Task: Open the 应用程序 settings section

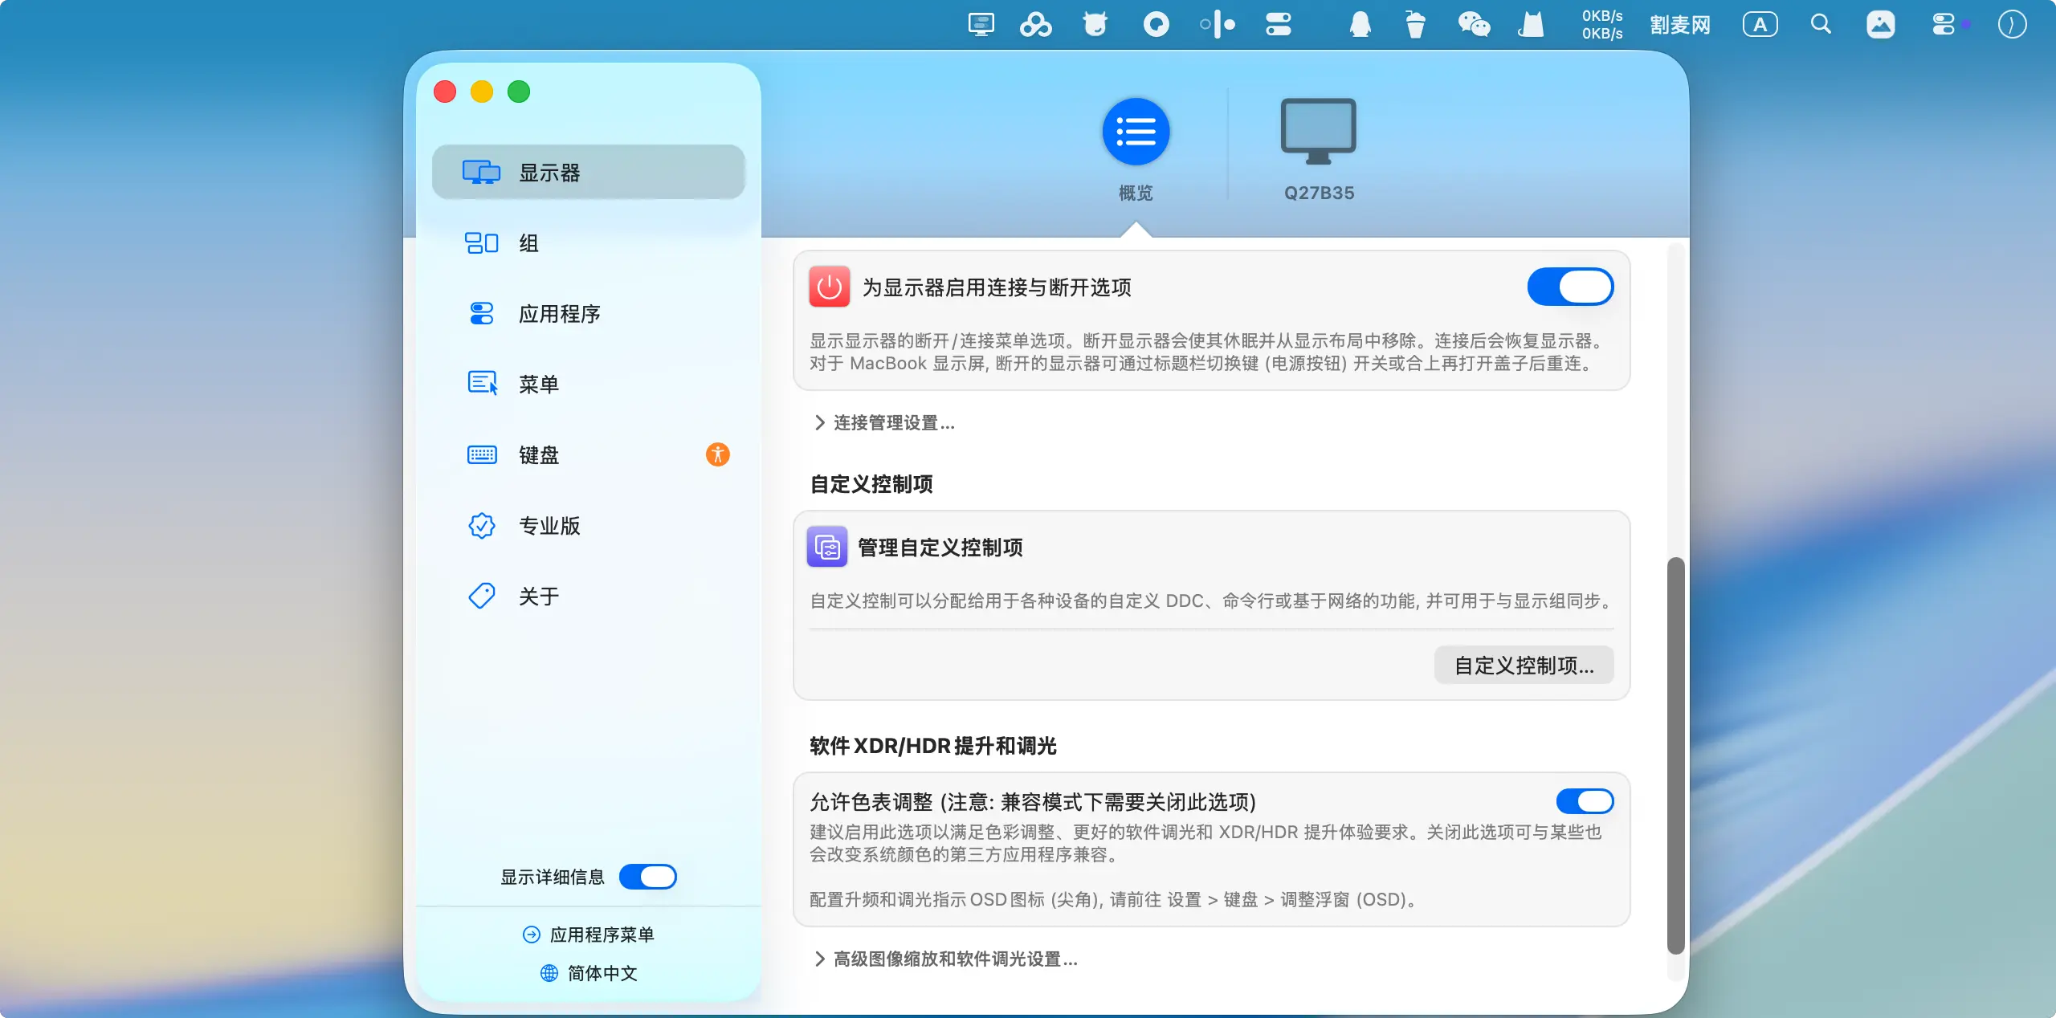Action: point(559,313)
